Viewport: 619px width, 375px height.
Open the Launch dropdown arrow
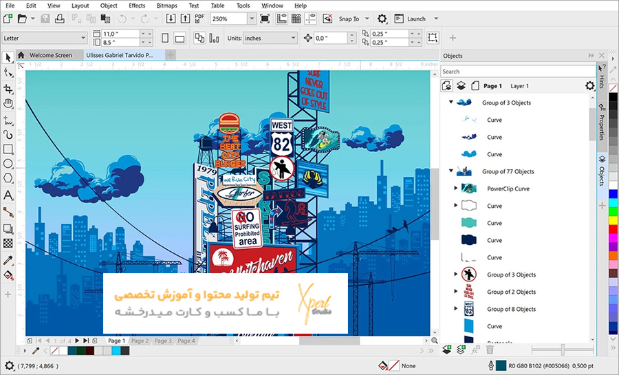(x=436, y=19)
